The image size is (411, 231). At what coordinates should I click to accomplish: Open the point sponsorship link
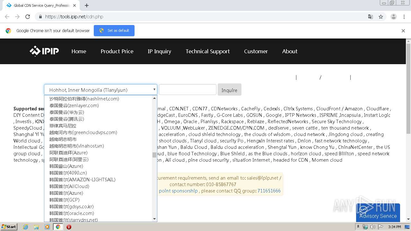pyautogui.click(x=178, y=191)
